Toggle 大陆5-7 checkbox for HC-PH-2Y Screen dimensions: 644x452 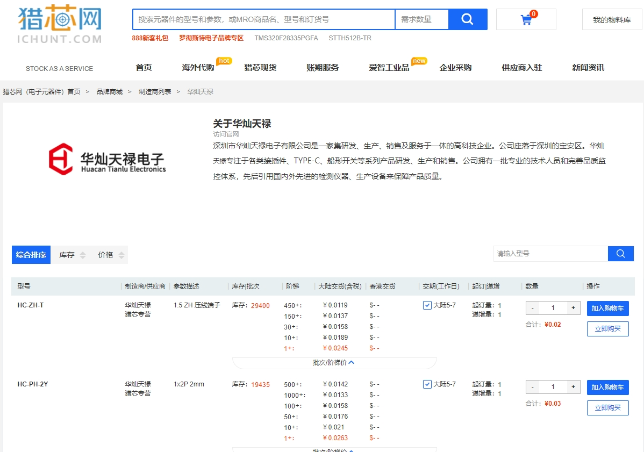point(427,384)
